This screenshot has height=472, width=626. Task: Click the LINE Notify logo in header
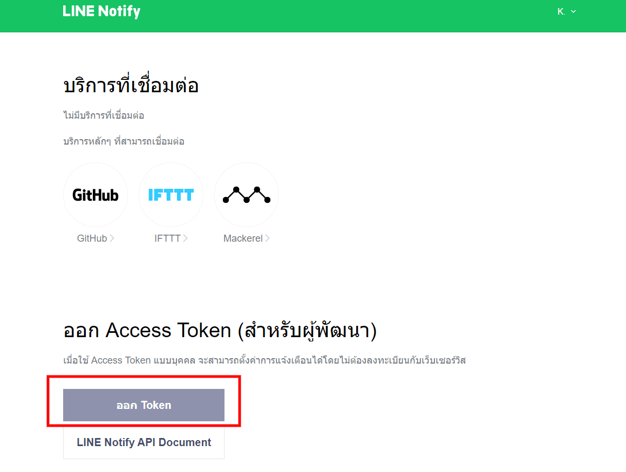pos(101,11)
